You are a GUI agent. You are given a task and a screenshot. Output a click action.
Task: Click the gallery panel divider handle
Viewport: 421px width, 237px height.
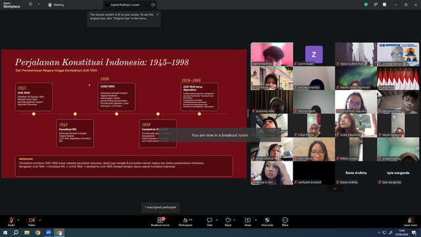click(x=248, y=113)
